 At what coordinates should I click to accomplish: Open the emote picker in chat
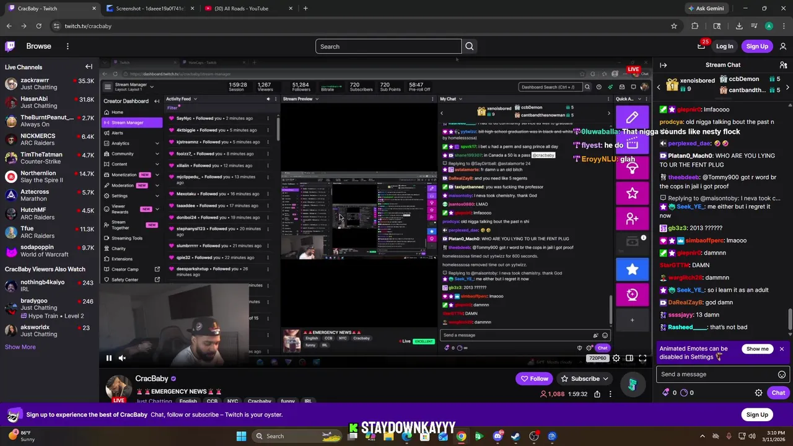click(x=782, y=374)
